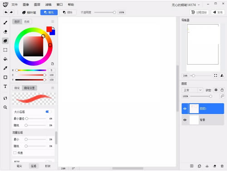Hide the background layer with eye icon
Viewport: 227px width, 171px height.
(x=185, y=120)
